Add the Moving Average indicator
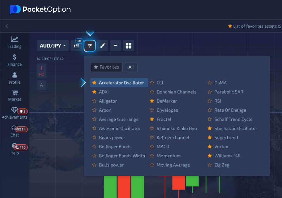Viewport: 282px width, 198px height. 173,165
